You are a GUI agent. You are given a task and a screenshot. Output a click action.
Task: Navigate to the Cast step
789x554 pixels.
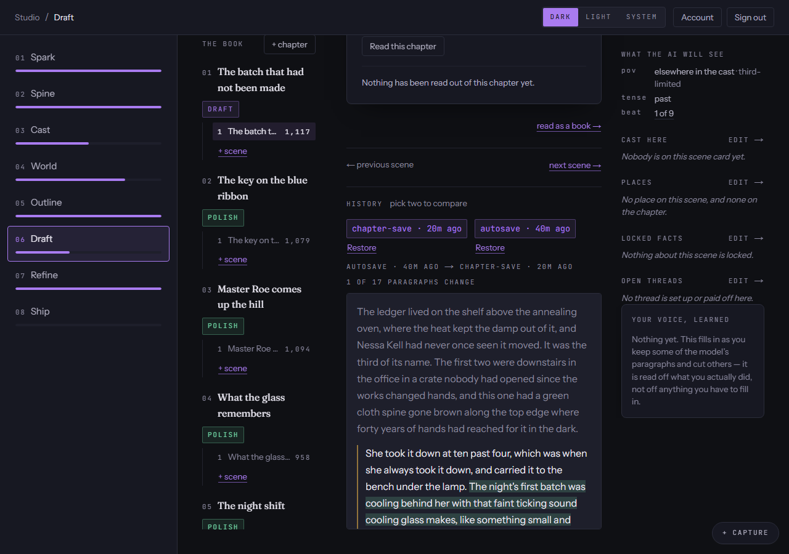pyautogui.click(x=88, y=136)
